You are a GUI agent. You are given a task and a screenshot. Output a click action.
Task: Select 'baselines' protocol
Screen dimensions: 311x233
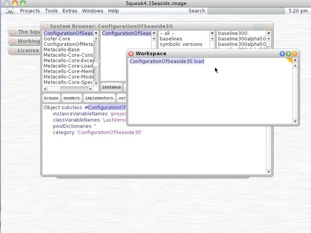pos(171,39)
